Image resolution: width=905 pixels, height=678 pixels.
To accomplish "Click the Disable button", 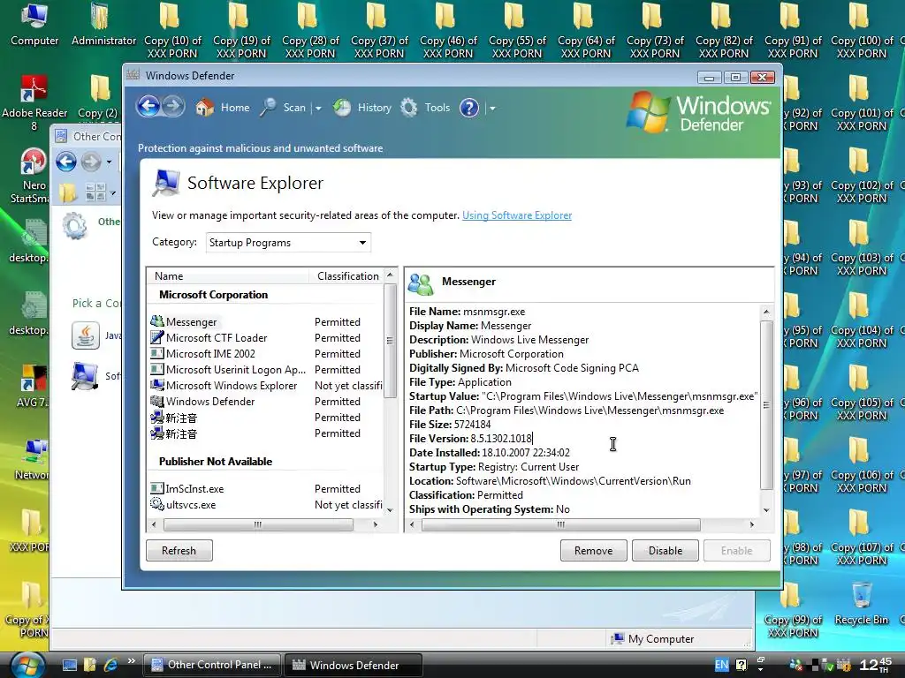I will point(665,551).
